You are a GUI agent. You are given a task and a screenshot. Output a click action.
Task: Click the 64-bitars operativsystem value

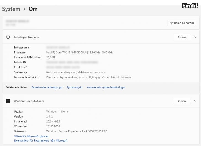point(76,72)
